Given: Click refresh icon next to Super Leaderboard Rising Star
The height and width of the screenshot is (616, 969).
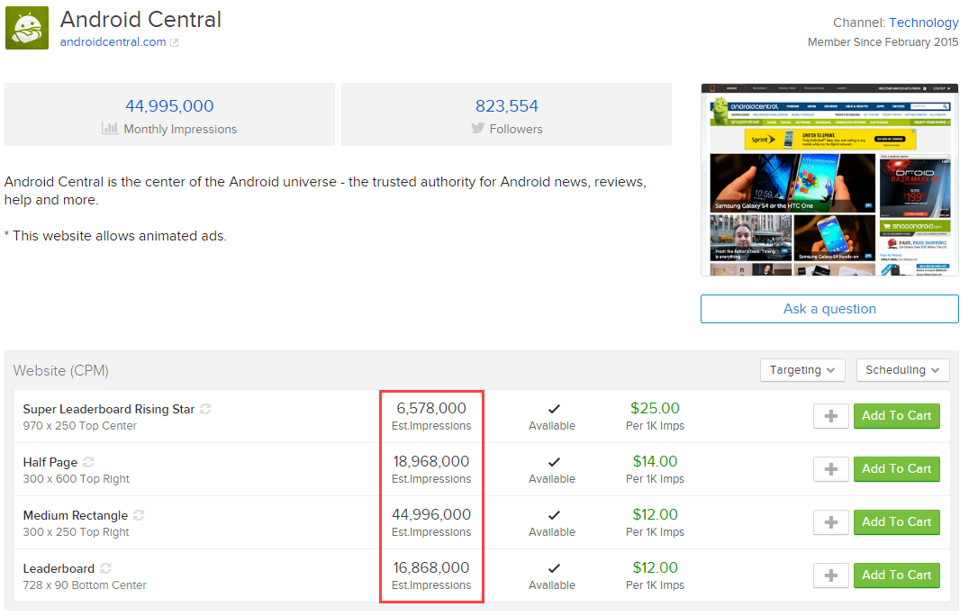Looking at the screenshot, I should (206, 409).
